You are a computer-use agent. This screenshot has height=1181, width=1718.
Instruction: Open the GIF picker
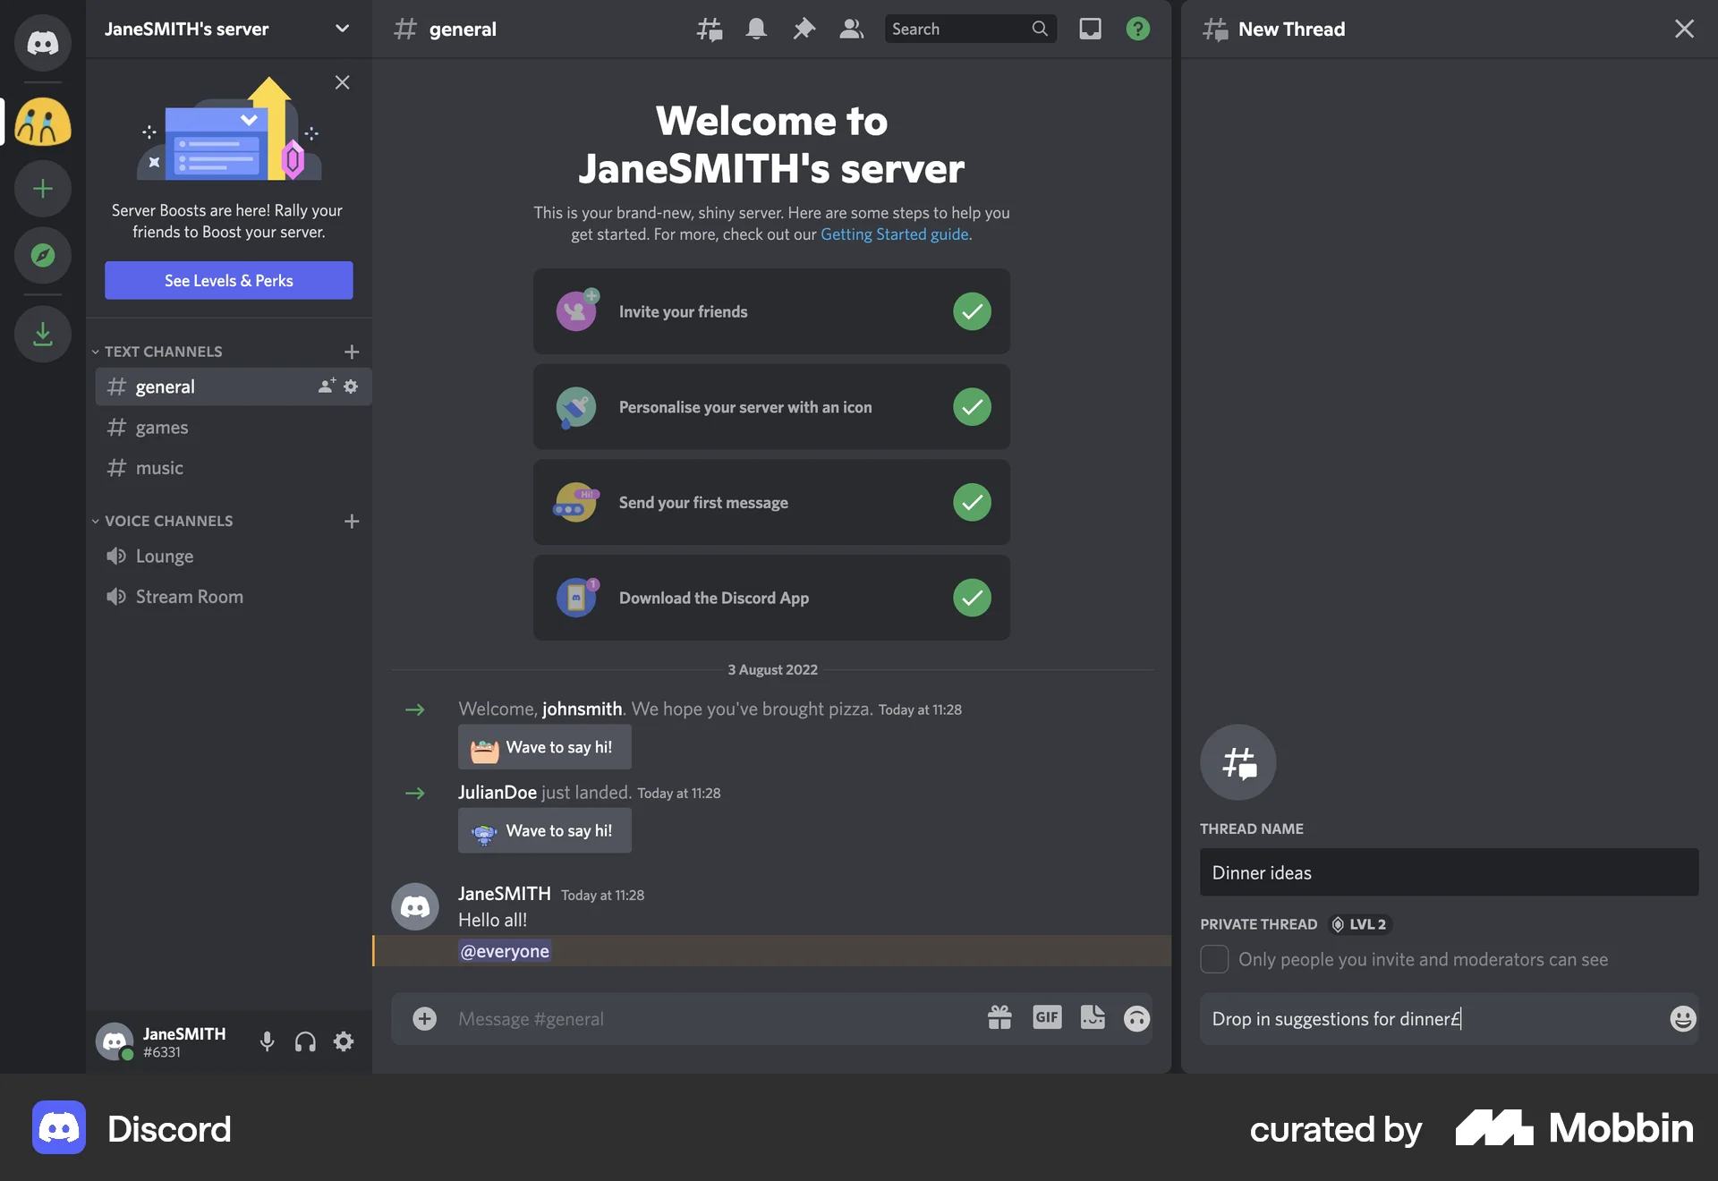pos(1047,1018)
